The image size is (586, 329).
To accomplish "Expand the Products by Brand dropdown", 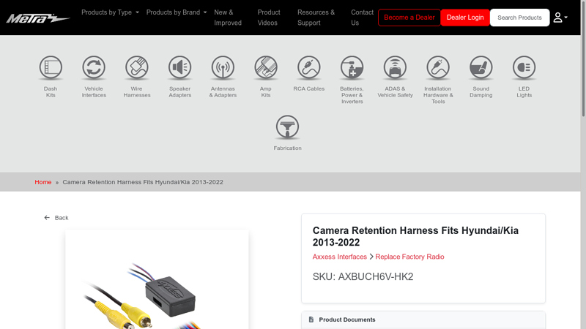I will pyautogui.click(x=177, y=12).
